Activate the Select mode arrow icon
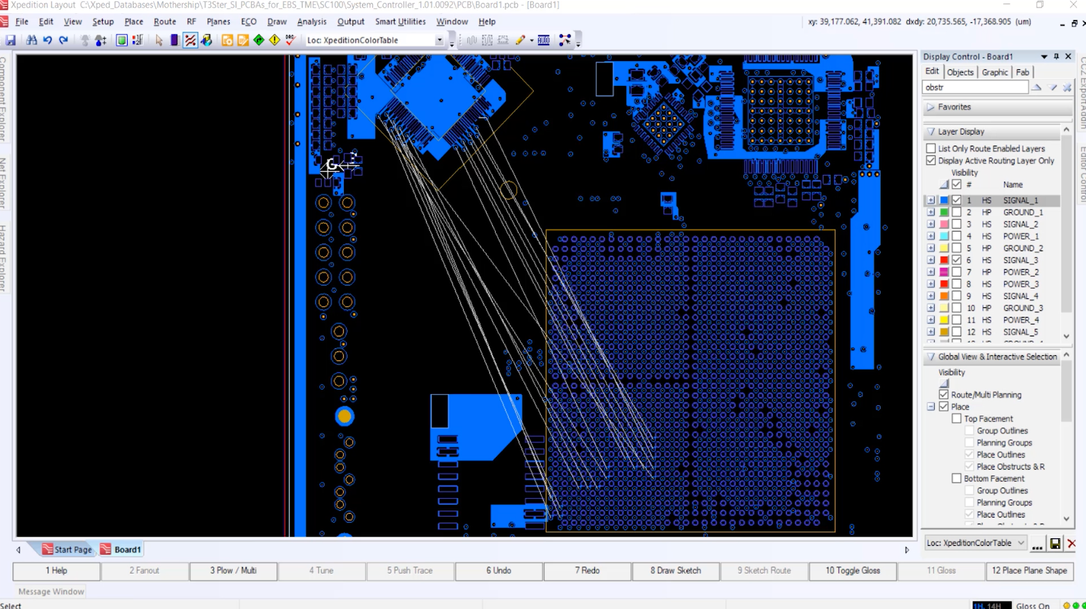Viewport: 1086px width, 609px height. coord(159,40)
